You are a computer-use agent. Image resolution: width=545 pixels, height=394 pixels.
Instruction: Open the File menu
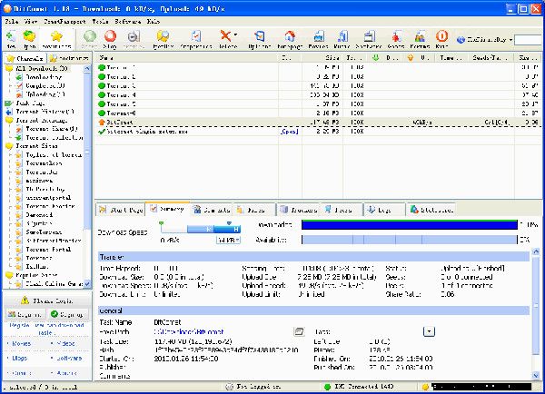tap(11, 22)
